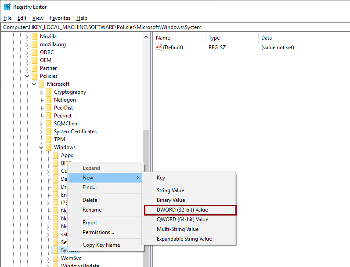Choose Export in the context menu

click(x=105, y=223)
